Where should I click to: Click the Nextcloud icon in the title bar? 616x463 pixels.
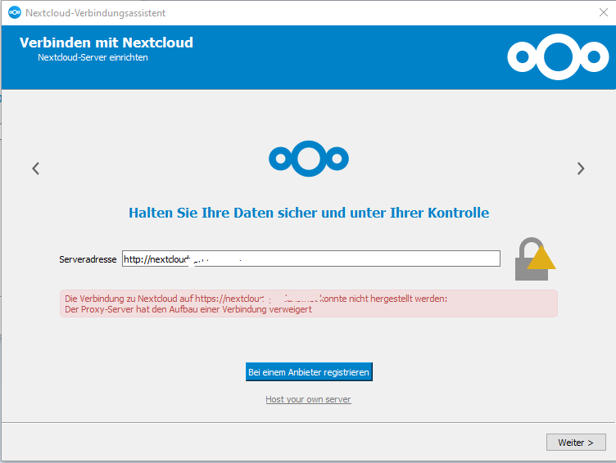click(x=15, y=12)
